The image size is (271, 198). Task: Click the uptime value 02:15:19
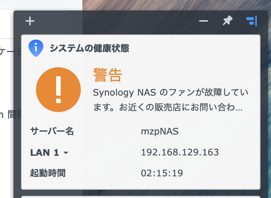coord(162,173)
